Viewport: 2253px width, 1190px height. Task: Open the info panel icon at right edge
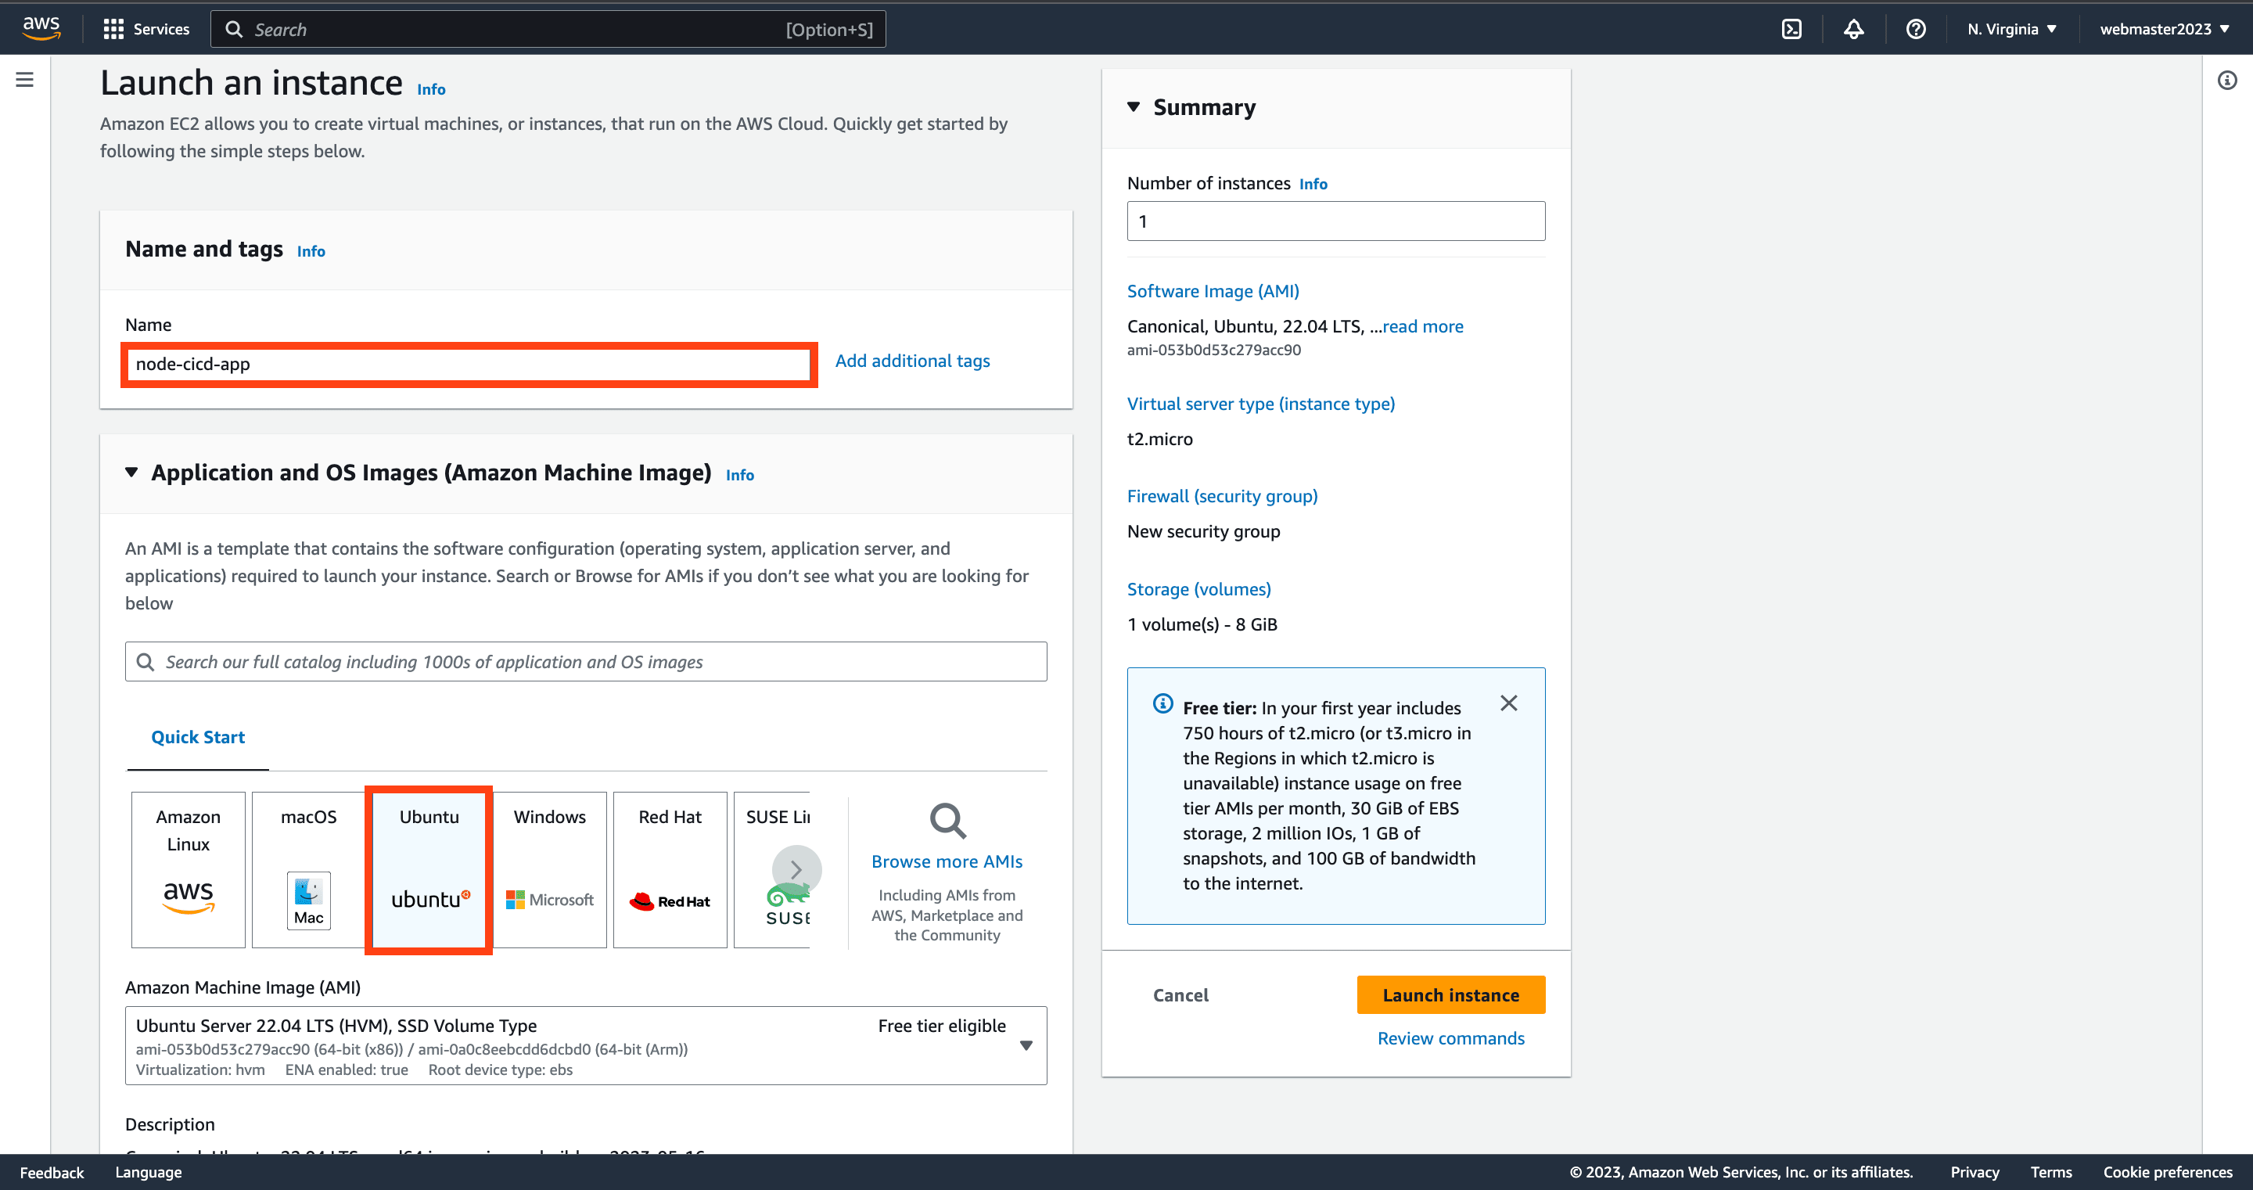coord(2226,81)
